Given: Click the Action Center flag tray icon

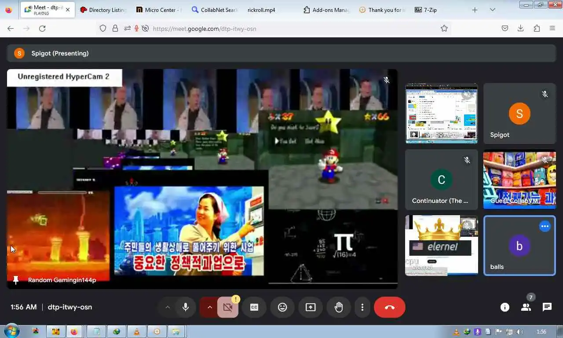Looking at the screenshot, I should [499, 332].
